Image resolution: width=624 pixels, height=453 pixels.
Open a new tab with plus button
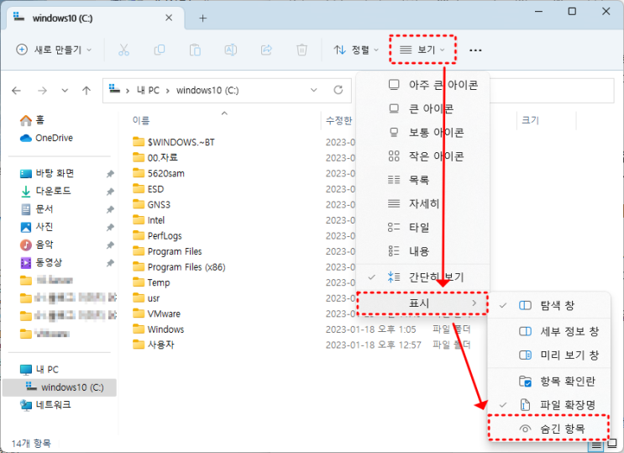pyautogui.click(x=202, y=18)
